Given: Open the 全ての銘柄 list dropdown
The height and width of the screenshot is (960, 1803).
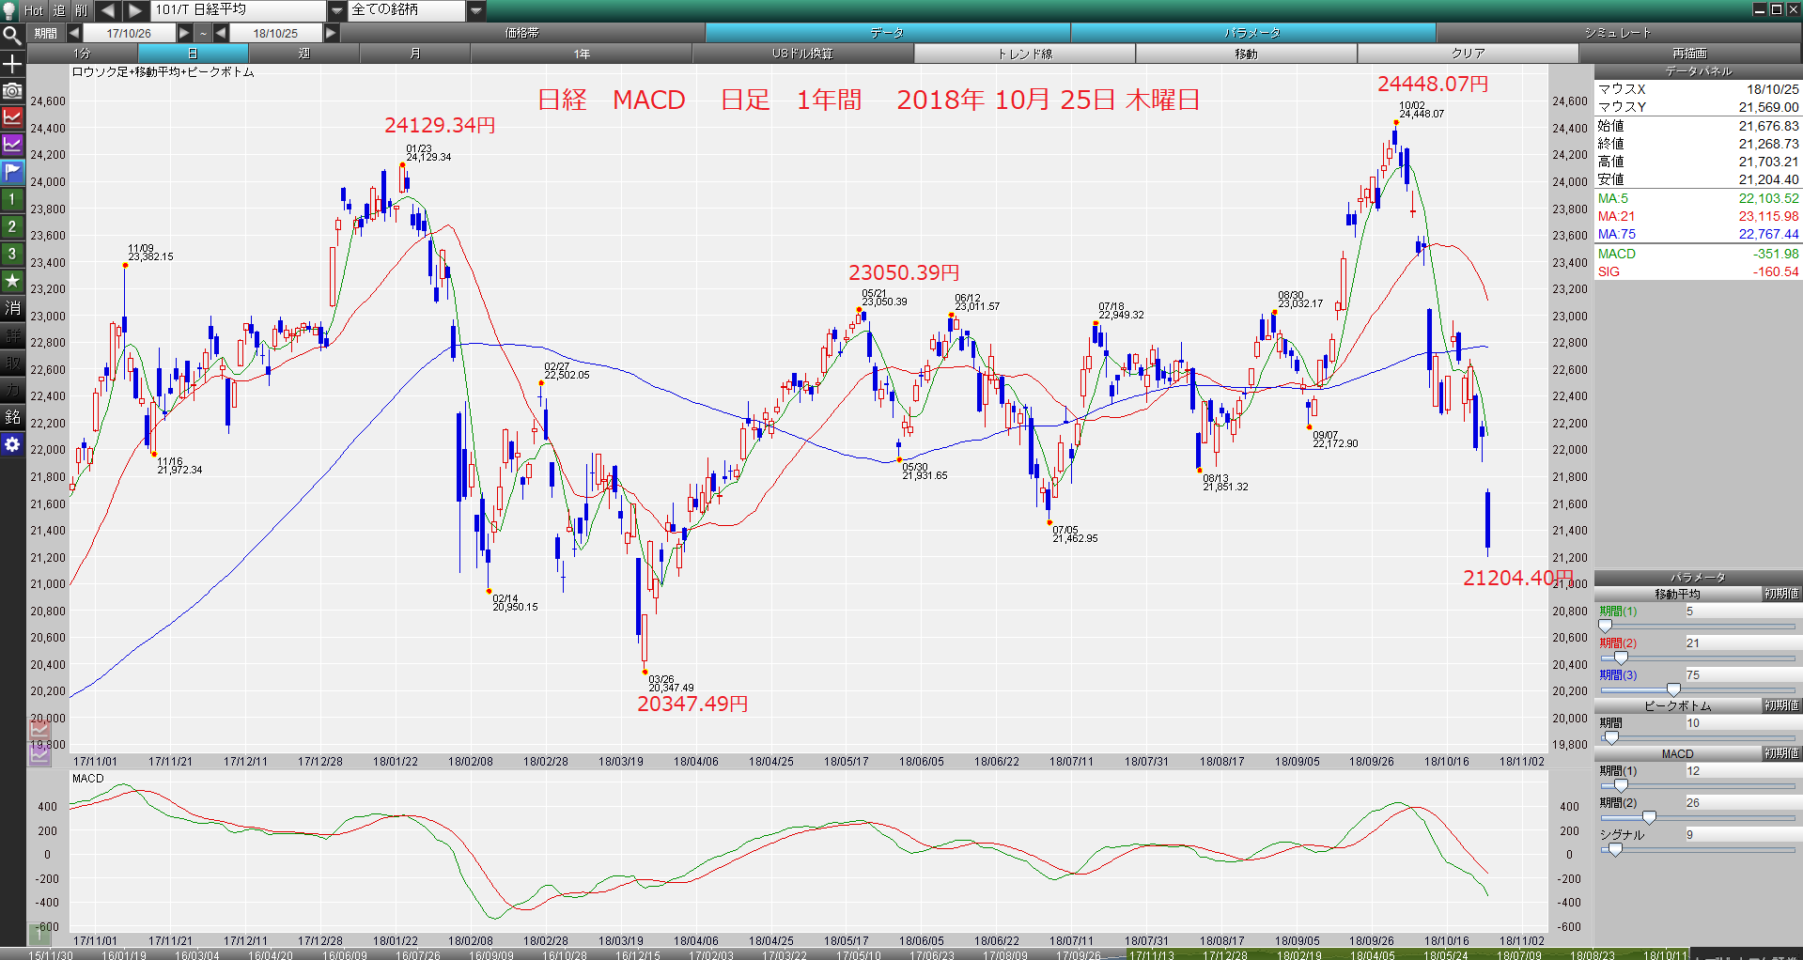Looking at the screenshot, I should tap(476, 10).
